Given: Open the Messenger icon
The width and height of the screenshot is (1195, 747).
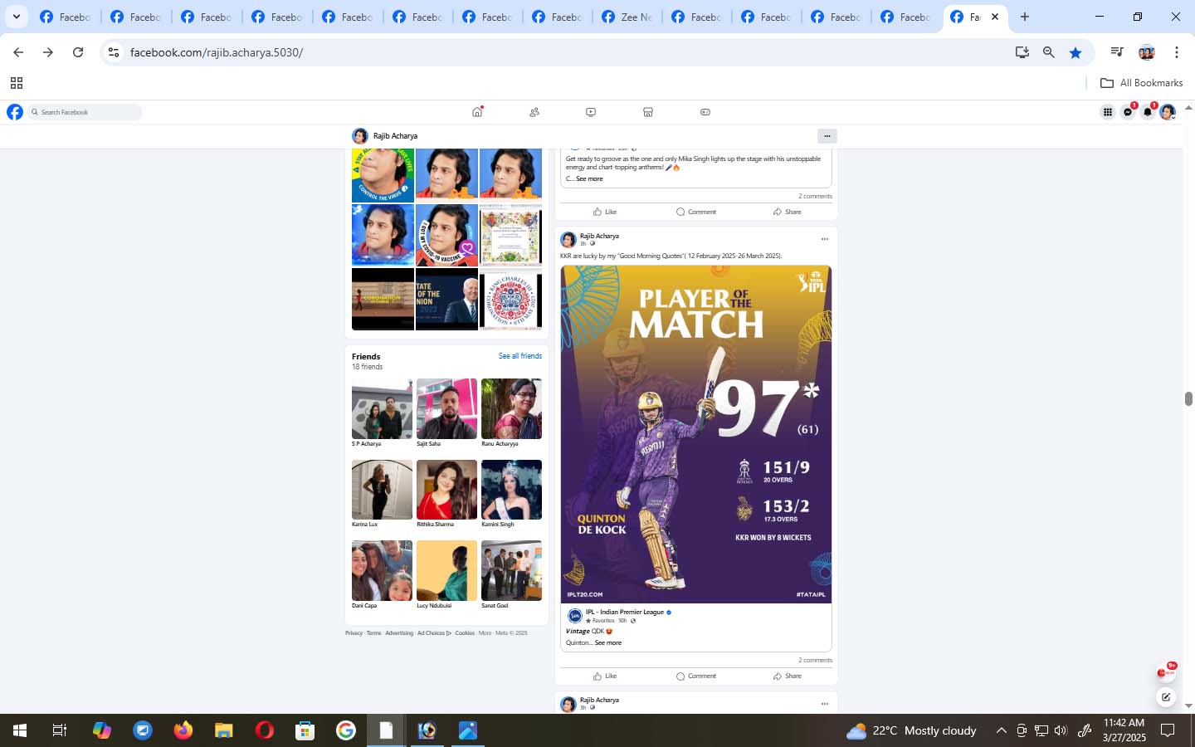Looking at the screenshot, I should [x=1128, y=112].
